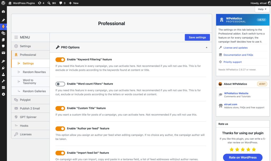The image size is (271, 161).
Task: Open the Howdy, etruel account menu
Action: tap(260, 3)
